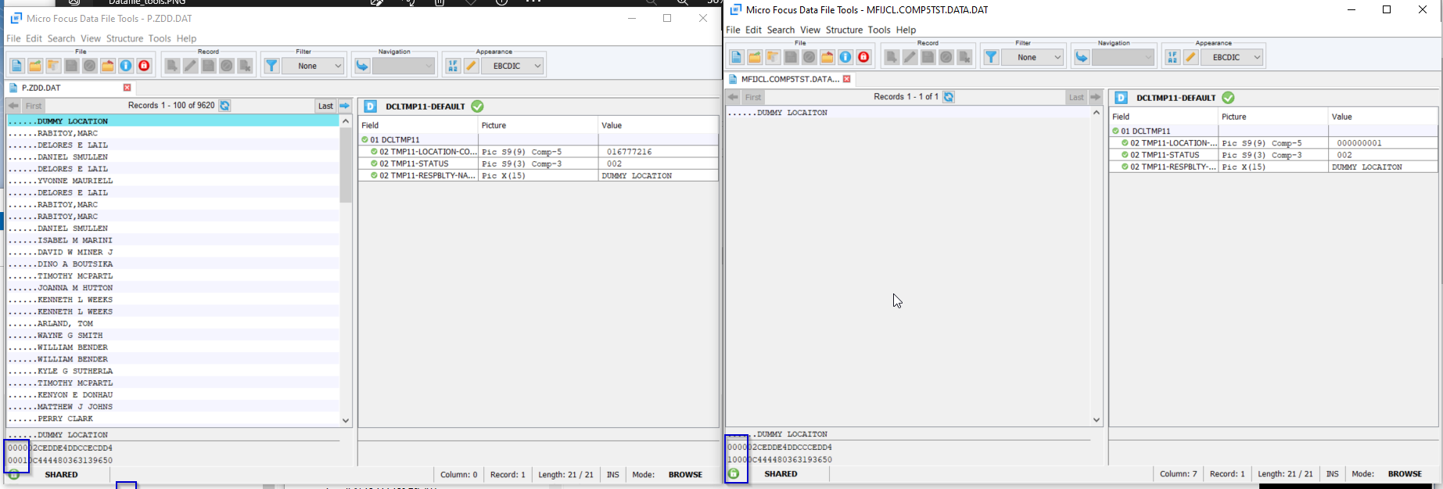The height and width of the screenshot is (489, 1443).
Task: Click scroll down arrow in COMP5TST record list
Action: [x=1097, y=420]
